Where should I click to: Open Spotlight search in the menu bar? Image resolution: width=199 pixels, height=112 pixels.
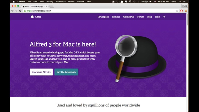click(180, 2)
